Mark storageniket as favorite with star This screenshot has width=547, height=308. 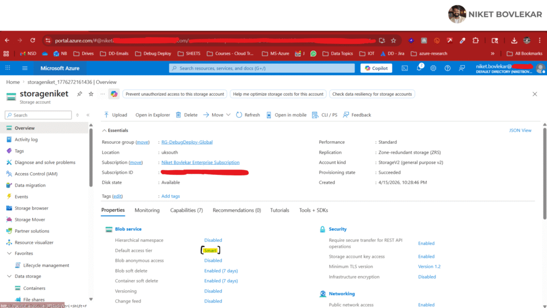pyautogui.click(x=91, y=94)
